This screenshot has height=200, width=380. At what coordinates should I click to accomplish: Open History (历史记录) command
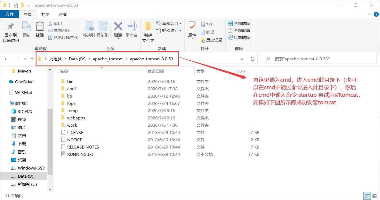(212, 40)
